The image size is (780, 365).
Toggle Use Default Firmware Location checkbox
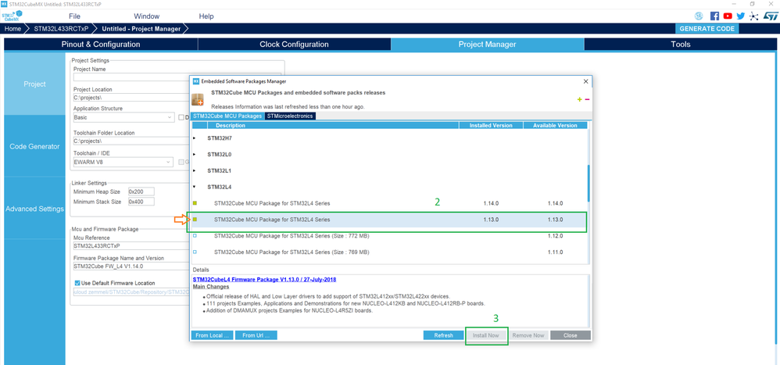(77, 283)
